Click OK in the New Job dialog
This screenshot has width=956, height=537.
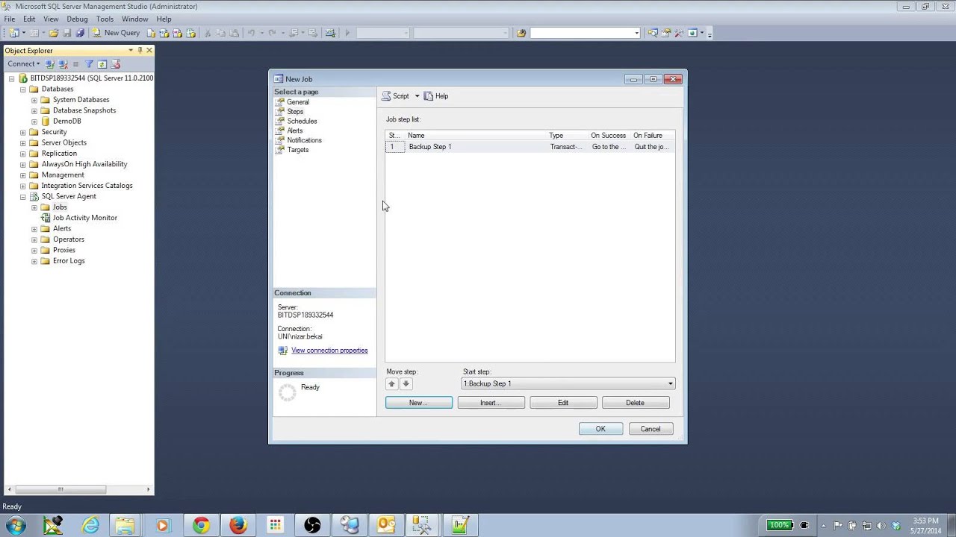pyautogui.click(x=600, y=429)
